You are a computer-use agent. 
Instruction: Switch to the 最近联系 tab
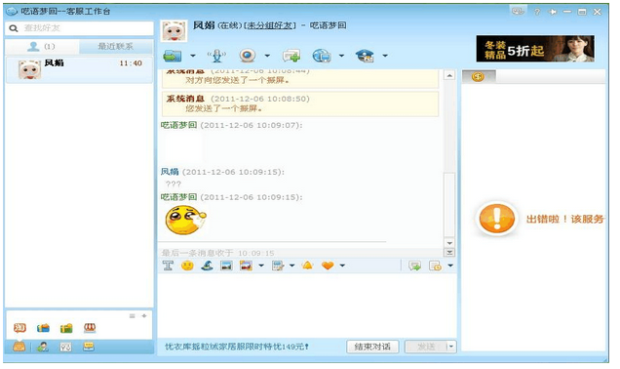(x=116, y=47)
